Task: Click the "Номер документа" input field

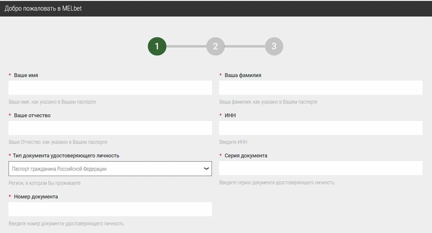Action: pos(110,209)
